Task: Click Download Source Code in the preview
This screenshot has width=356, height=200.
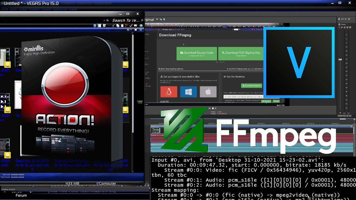Action: [x=197, y=54]
